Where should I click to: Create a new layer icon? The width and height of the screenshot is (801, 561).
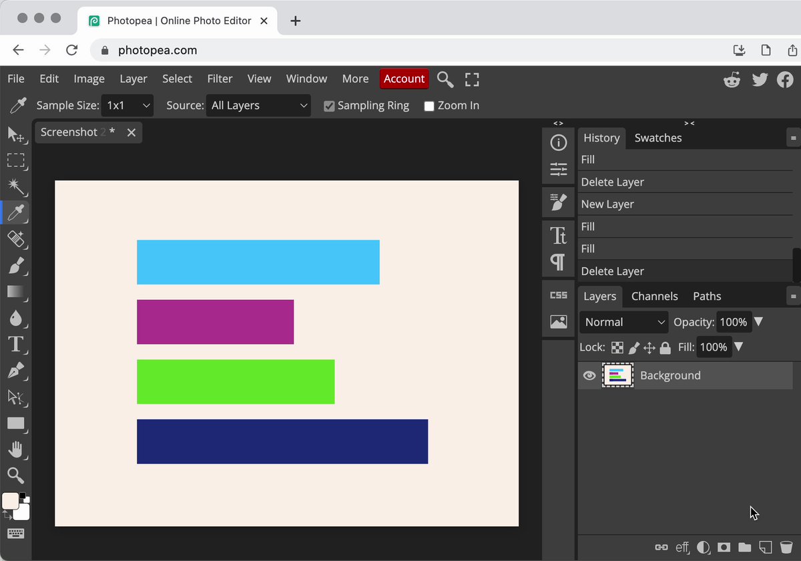(x=766, y=547)
